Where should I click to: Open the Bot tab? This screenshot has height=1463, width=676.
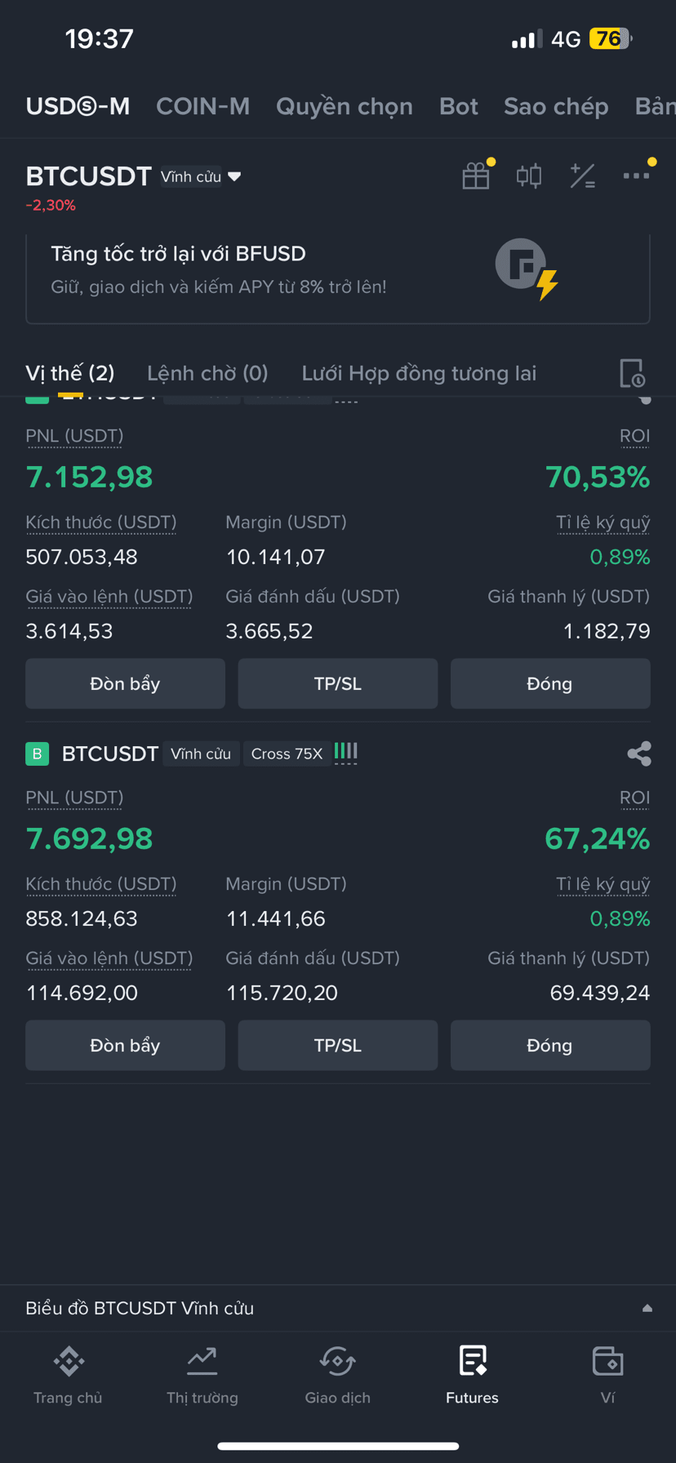(x=459, y=106)
